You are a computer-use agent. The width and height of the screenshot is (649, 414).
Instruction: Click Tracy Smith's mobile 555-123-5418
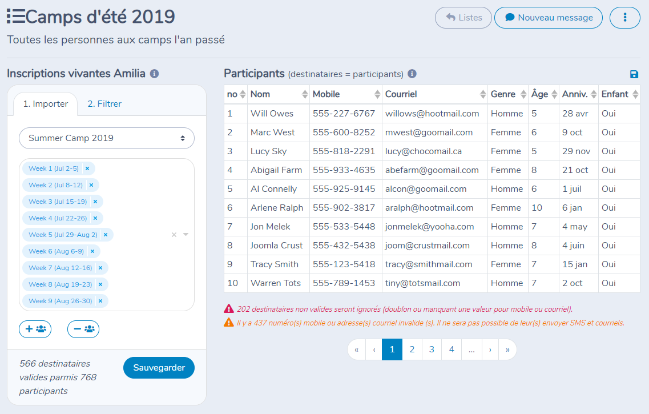[x=344, y=264]
